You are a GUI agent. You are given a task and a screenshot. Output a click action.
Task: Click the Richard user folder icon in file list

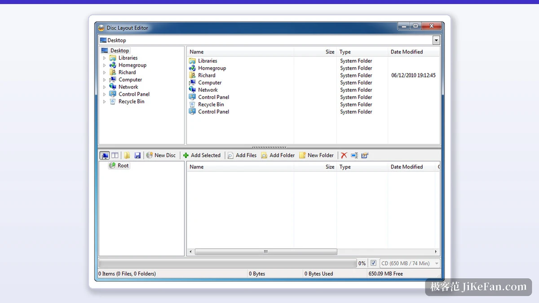coord(192,75)
